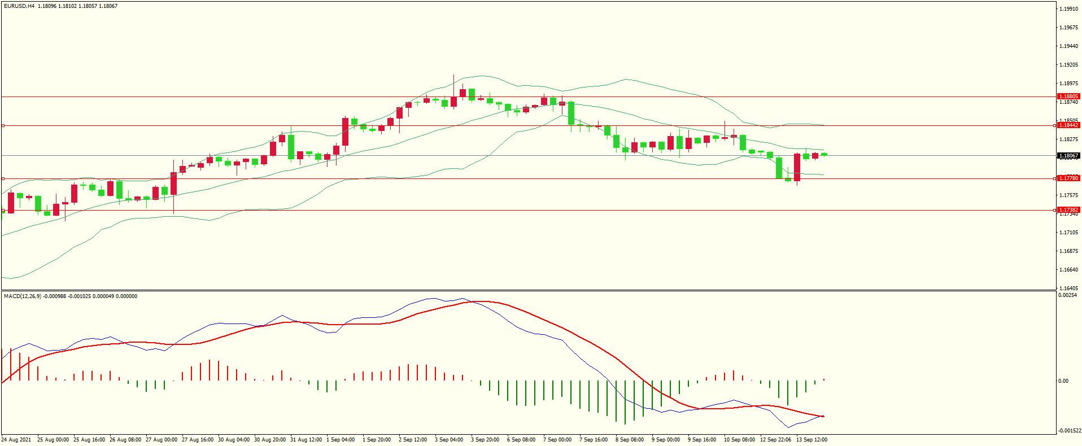Screen dimensions: 1082x446
Task: Click the 1.19440 price axis value
Action: coord(1069,46)
